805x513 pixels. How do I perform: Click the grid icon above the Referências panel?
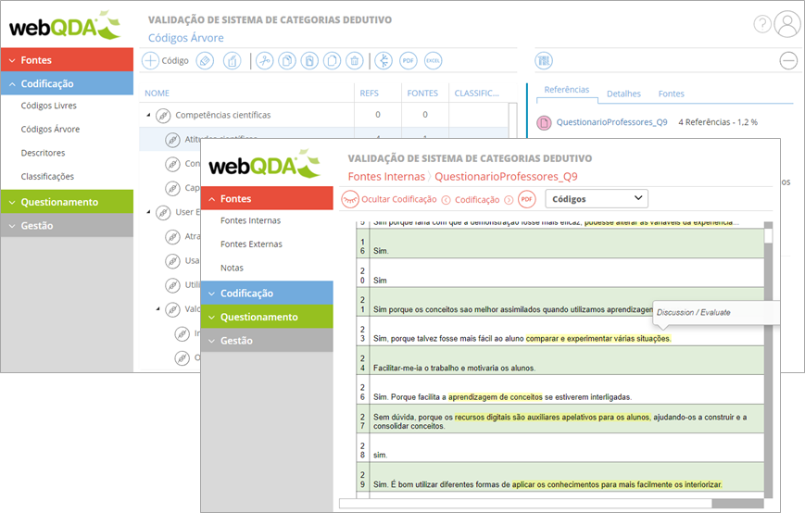[x=544, y=60]
